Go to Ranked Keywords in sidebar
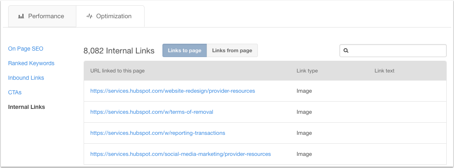The image size is (454, 168). [x=31, y=63]
